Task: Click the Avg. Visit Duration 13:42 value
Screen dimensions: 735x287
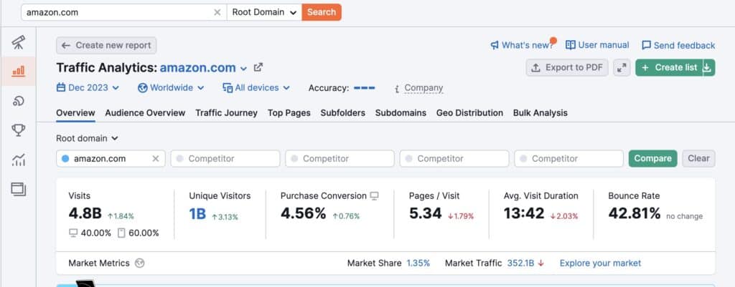Action: [524, 213]
